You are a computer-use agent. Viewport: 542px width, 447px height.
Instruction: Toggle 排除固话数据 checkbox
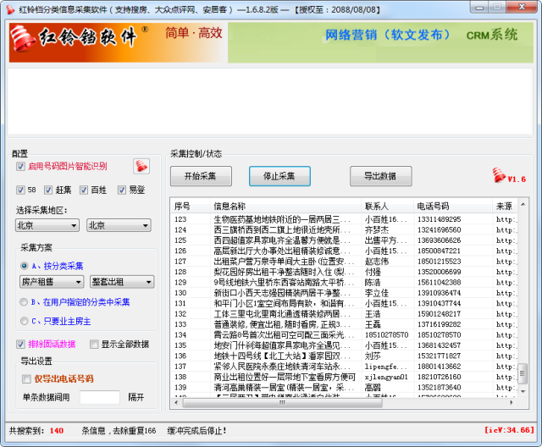tap(20, 344)
